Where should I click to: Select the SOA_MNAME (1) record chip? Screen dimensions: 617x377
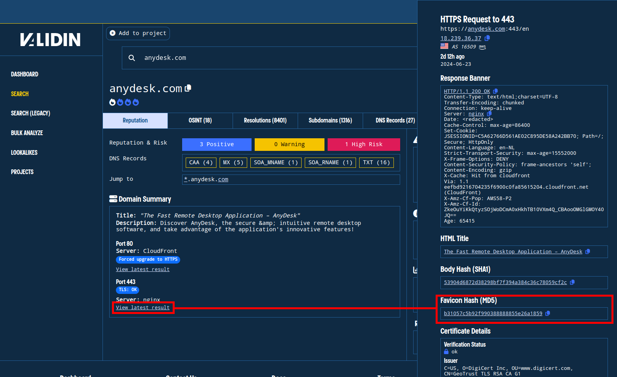(x=276, y=163)
